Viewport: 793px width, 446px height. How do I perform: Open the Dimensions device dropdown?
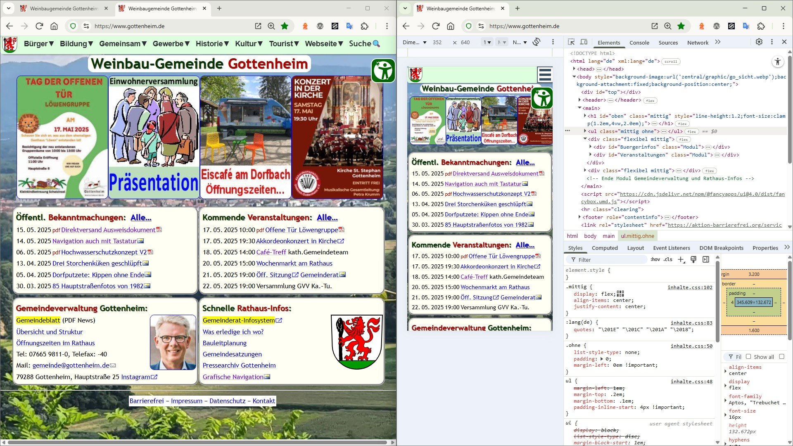click(x=414, y=43)
